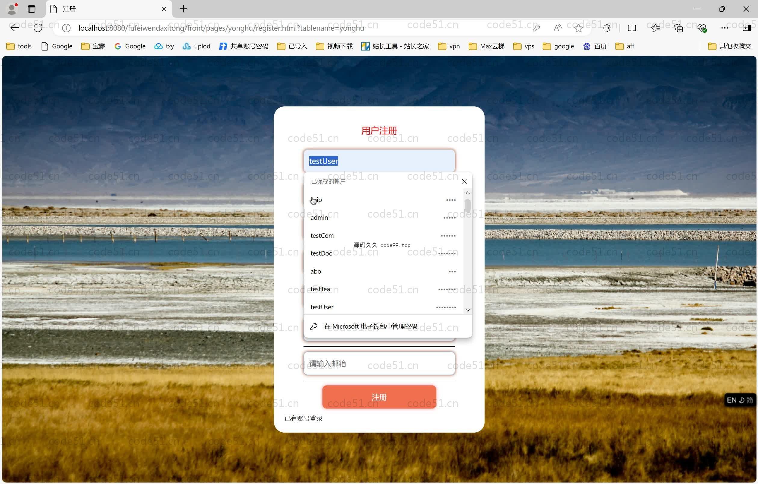
Task: Open 站长工具 - 站长之家 bookmark
Action: [395, 46]
